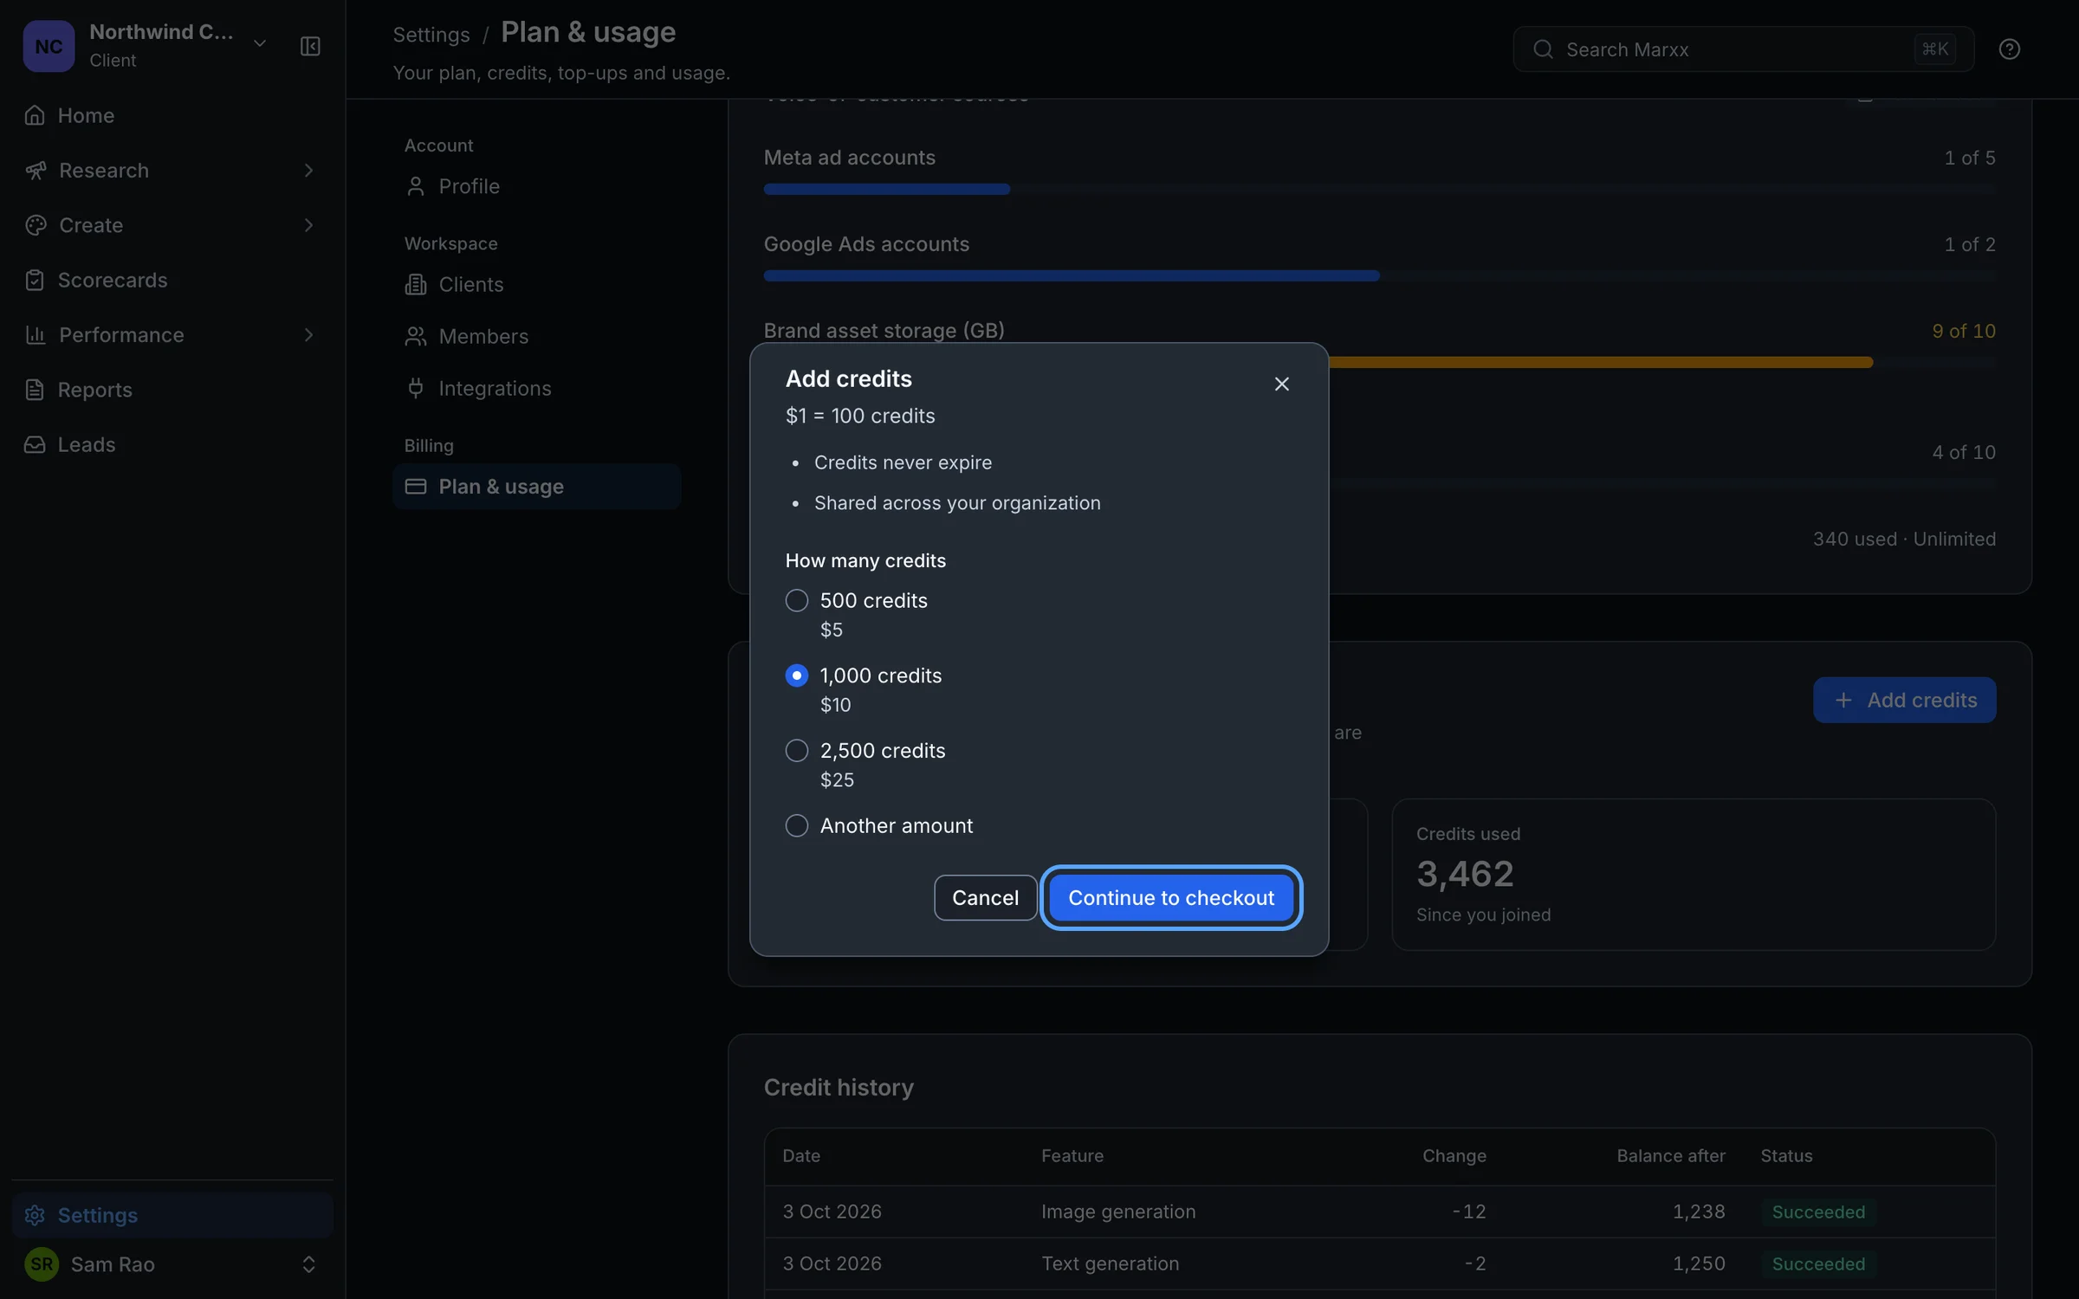Viewport: 2079px width, 1299px height.
Task: Click Continue to checkout
Action: coord(1171,897)
